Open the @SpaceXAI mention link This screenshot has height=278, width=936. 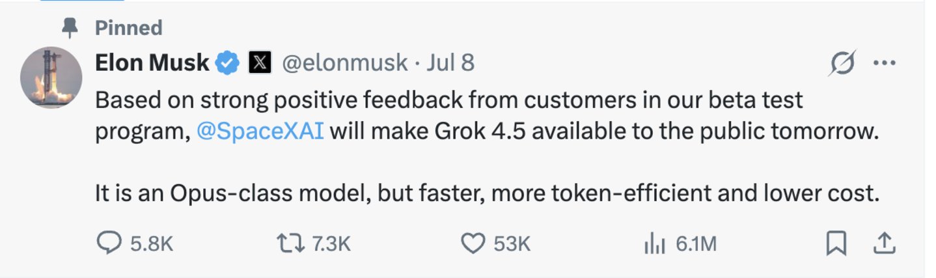coord(260,132)
